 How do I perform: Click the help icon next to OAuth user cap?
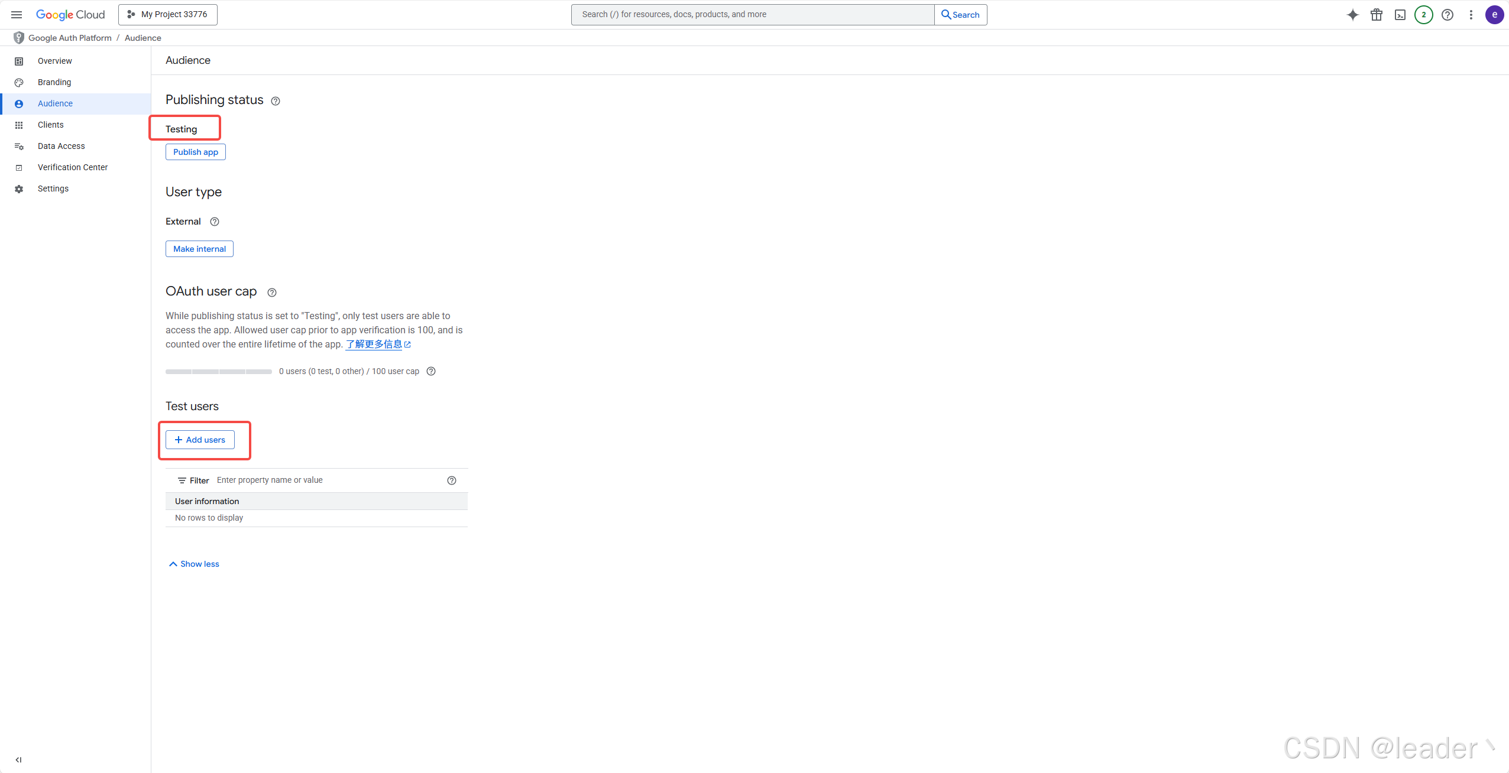pos(272,293)
